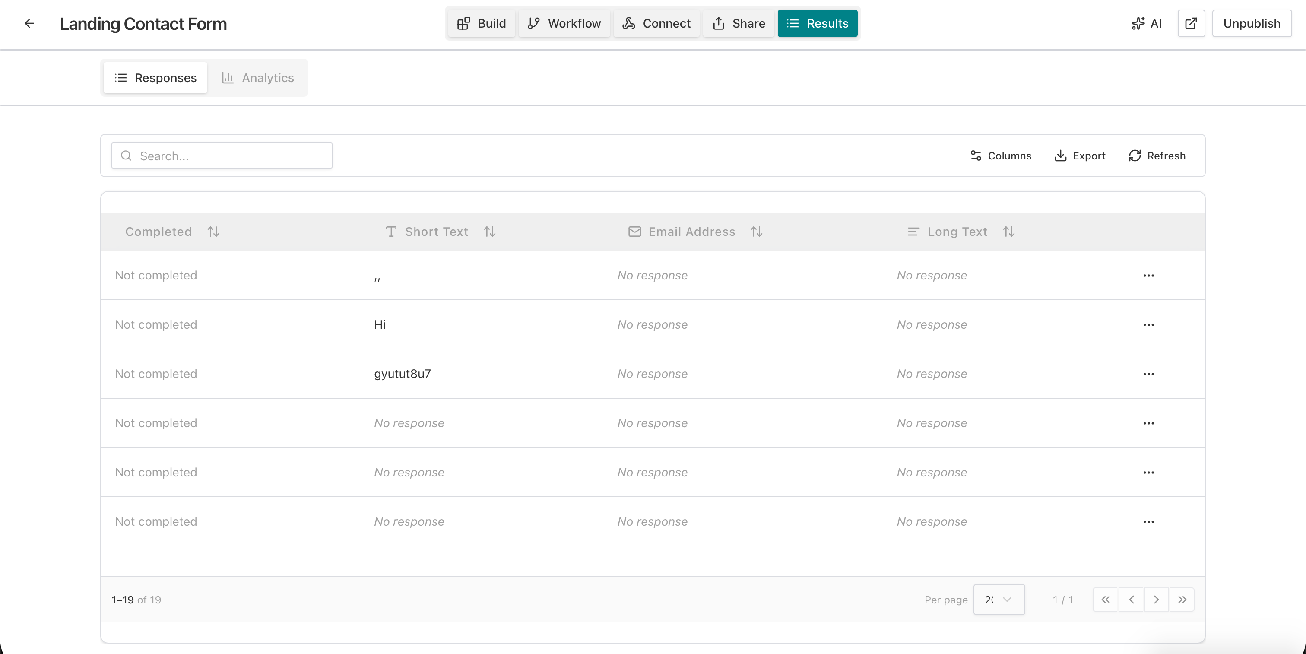Select the Build tab
Viewport: 1306px width, 654px height.
(481, 23)
